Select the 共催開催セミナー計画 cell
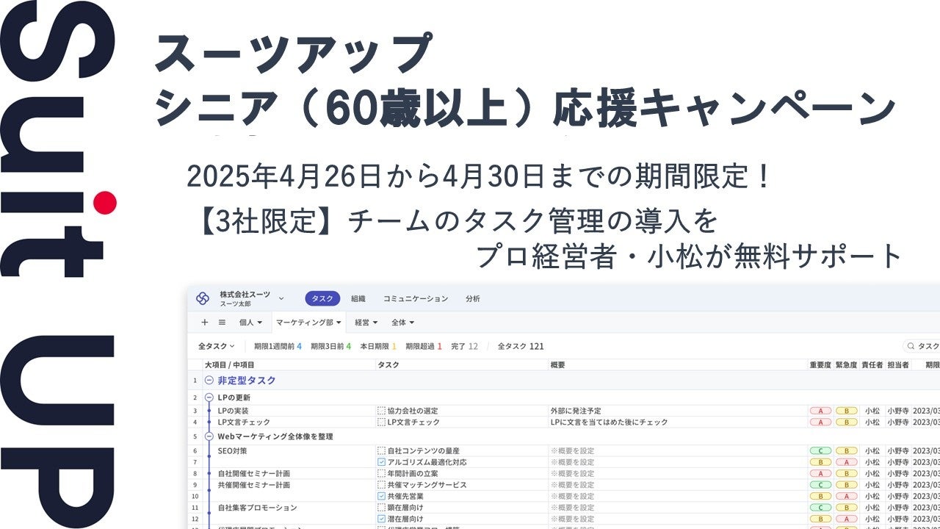This screenshot has height=529, width=940. click(253, 485)
